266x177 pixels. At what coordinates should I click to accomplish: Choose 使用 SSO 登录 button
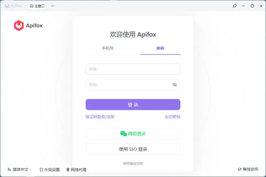pyautogui.click(x=133, y=149)
